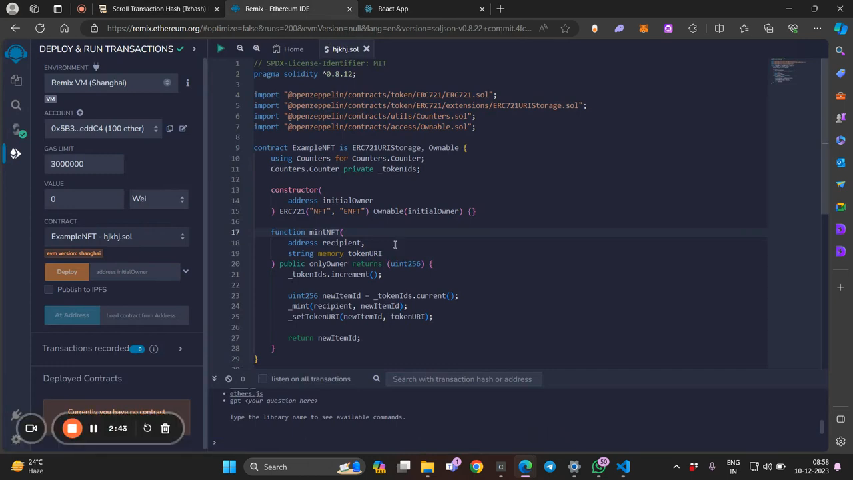Enable listen on all transactions checkbox

click(263, 379)
